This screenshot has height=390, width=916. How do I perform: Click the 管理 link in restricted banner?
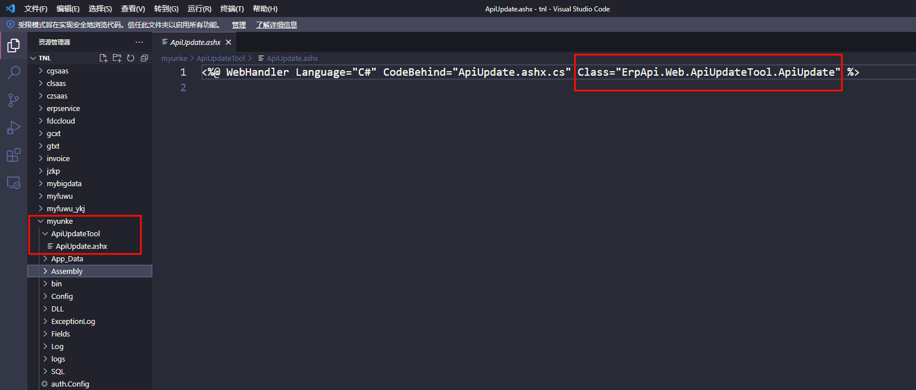click(x=238, y=25)
